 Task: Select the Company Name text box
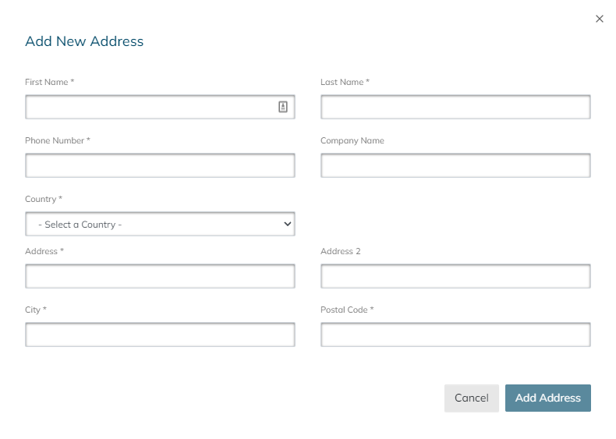pos(455,165)
